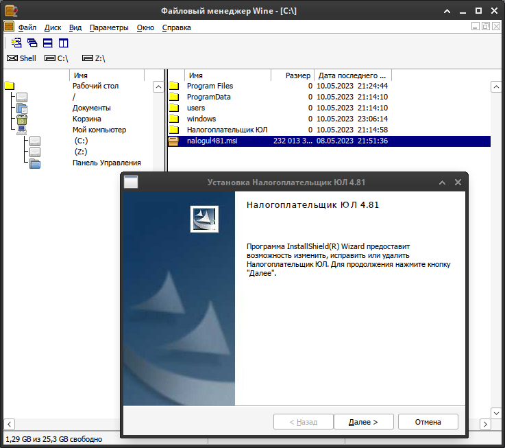Select Документы in the tree
Screen dimensions: 505x448
tap(91, 108)
